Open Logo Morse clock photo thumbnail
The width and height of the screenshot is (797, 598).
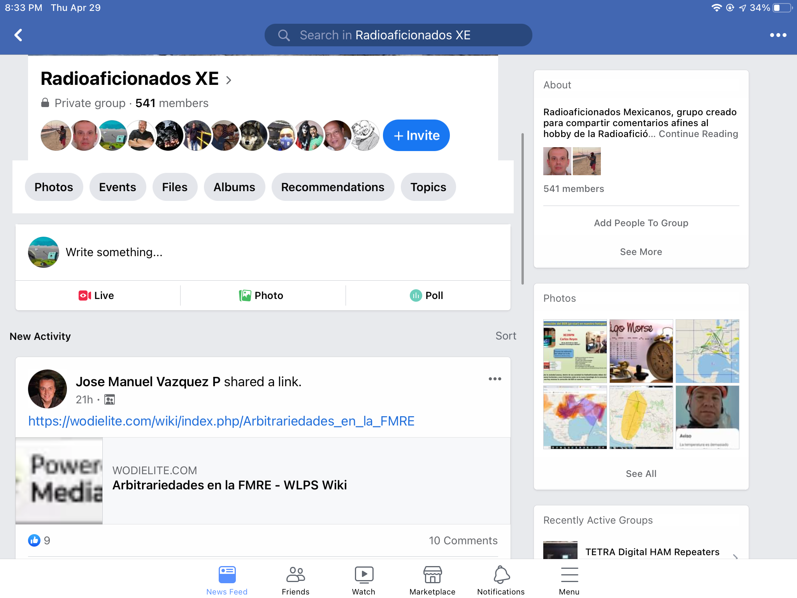[x=641, y=351]
